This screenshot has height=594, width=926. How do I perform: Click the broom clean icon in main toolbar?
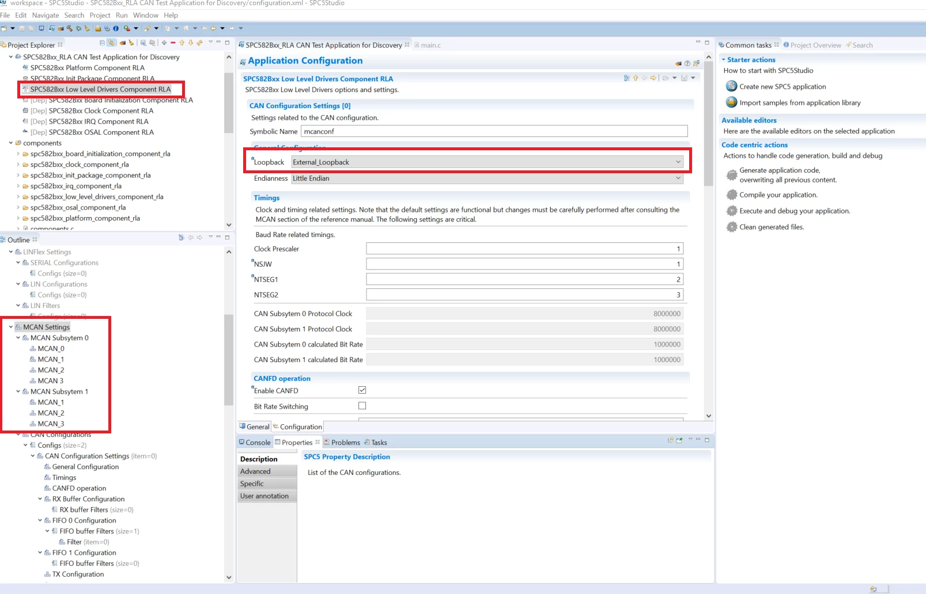coord(88,28)
